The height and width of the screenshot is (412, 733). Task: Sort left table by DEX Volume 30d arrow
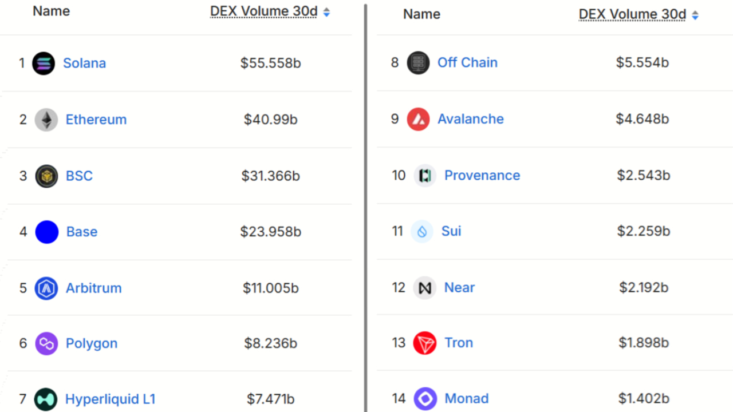[326, 13]
